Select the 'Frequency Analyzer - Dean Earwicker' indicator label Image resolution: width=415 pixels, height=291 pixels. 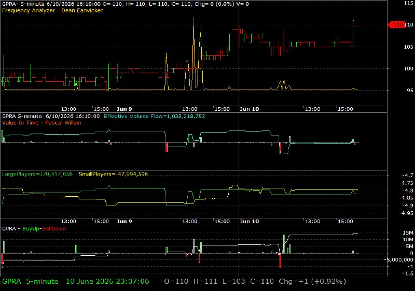pos(52,10)
